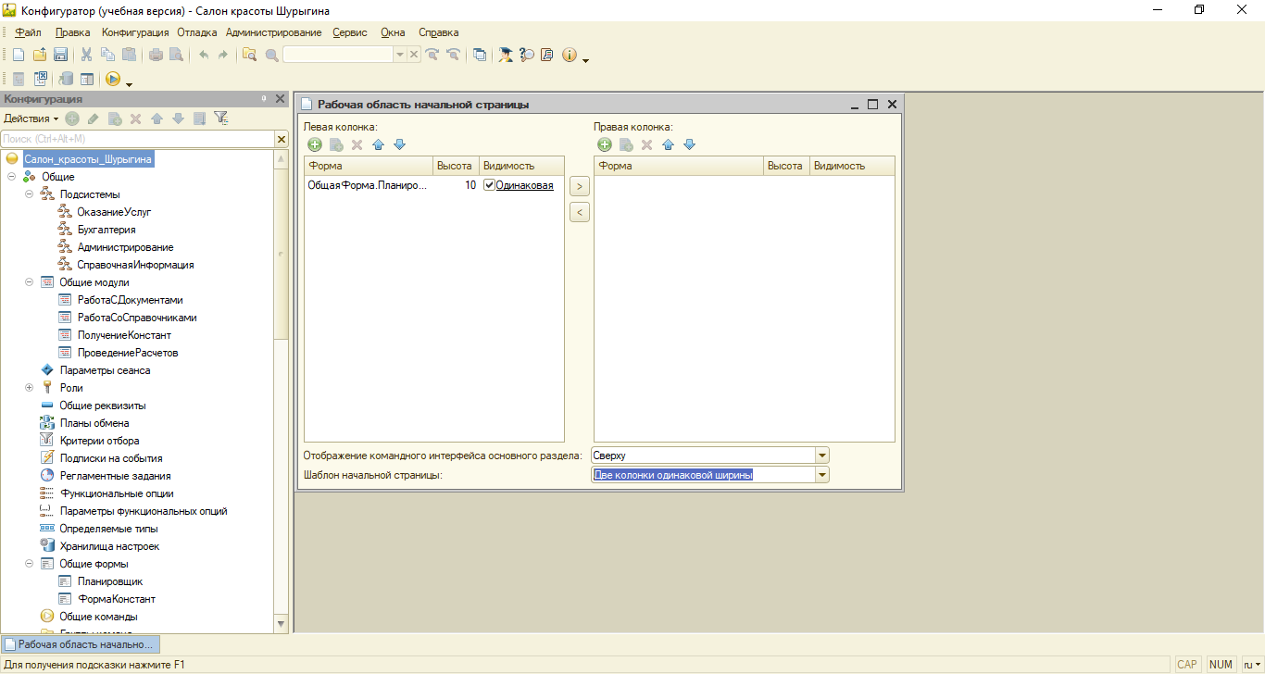This screenshot has width=1265, height=674.
Task: Click the window list icon
Action: click(479, 55)
